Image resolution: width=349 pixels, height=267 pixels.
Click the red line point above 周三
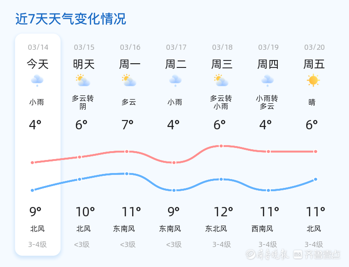[221, 146]
